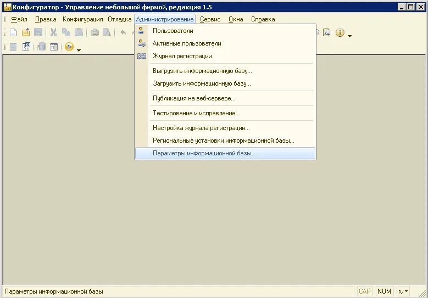Choose Публикация на веб-сервере...
Image resolution: width=428 pixels, height=298 pixels.
(x=225, y=98)
